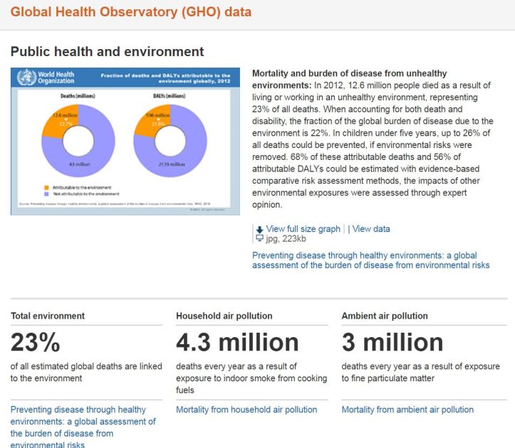The width and height of the screenshot is (515, 448).
Task: Open the Mortality from ambient air pollution link
Action: [407, 410]
